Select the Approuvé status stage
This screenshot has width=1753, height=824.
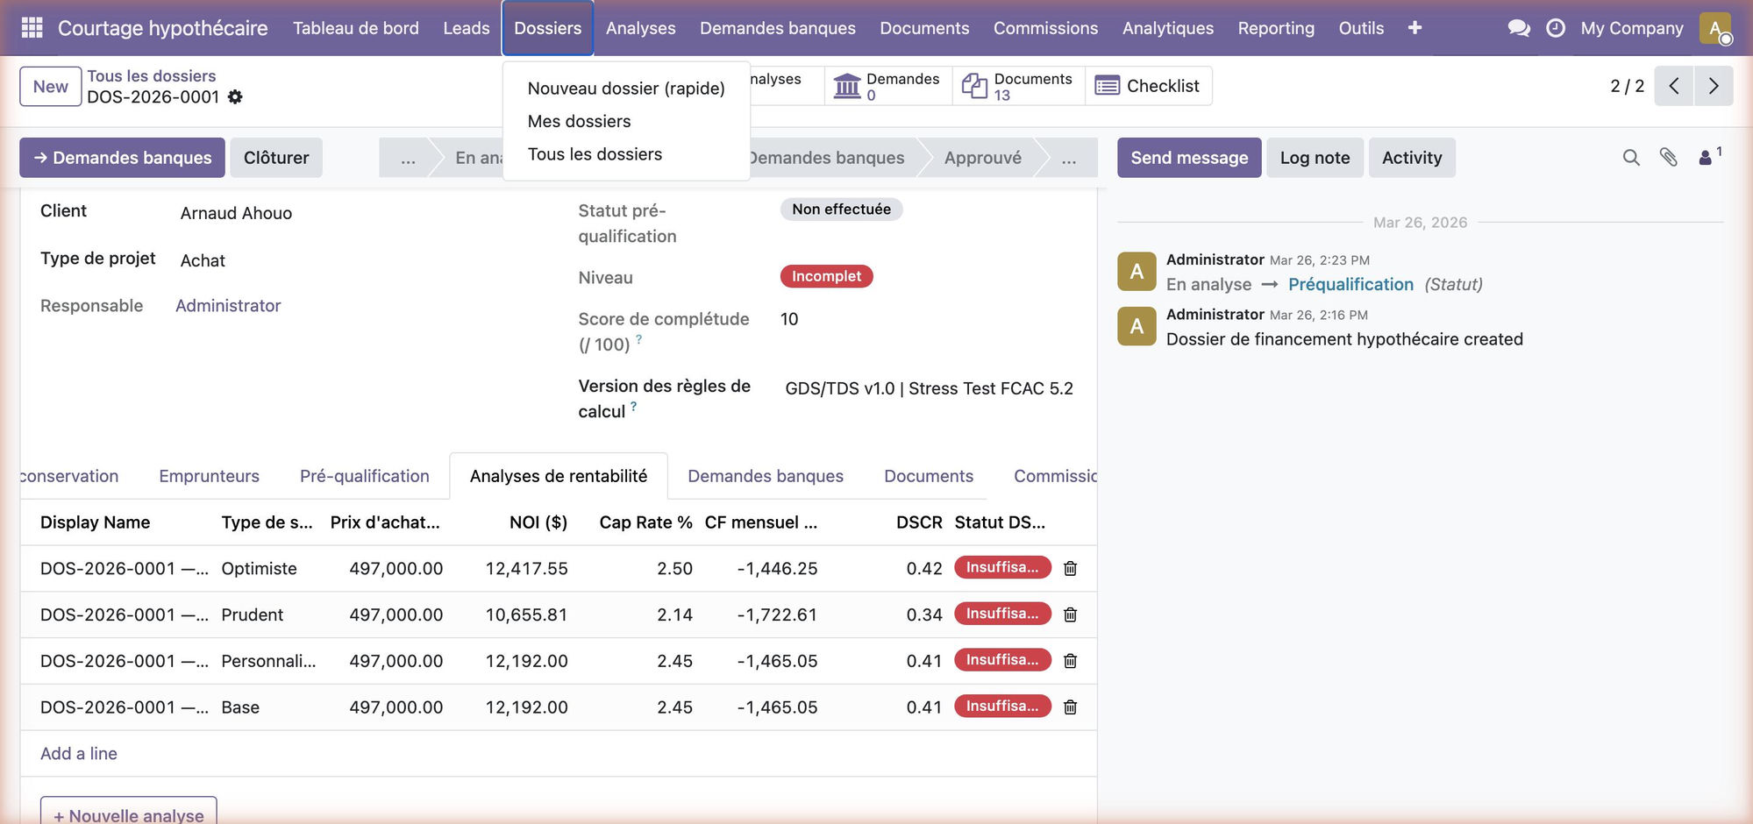click(x=982, y=158)
